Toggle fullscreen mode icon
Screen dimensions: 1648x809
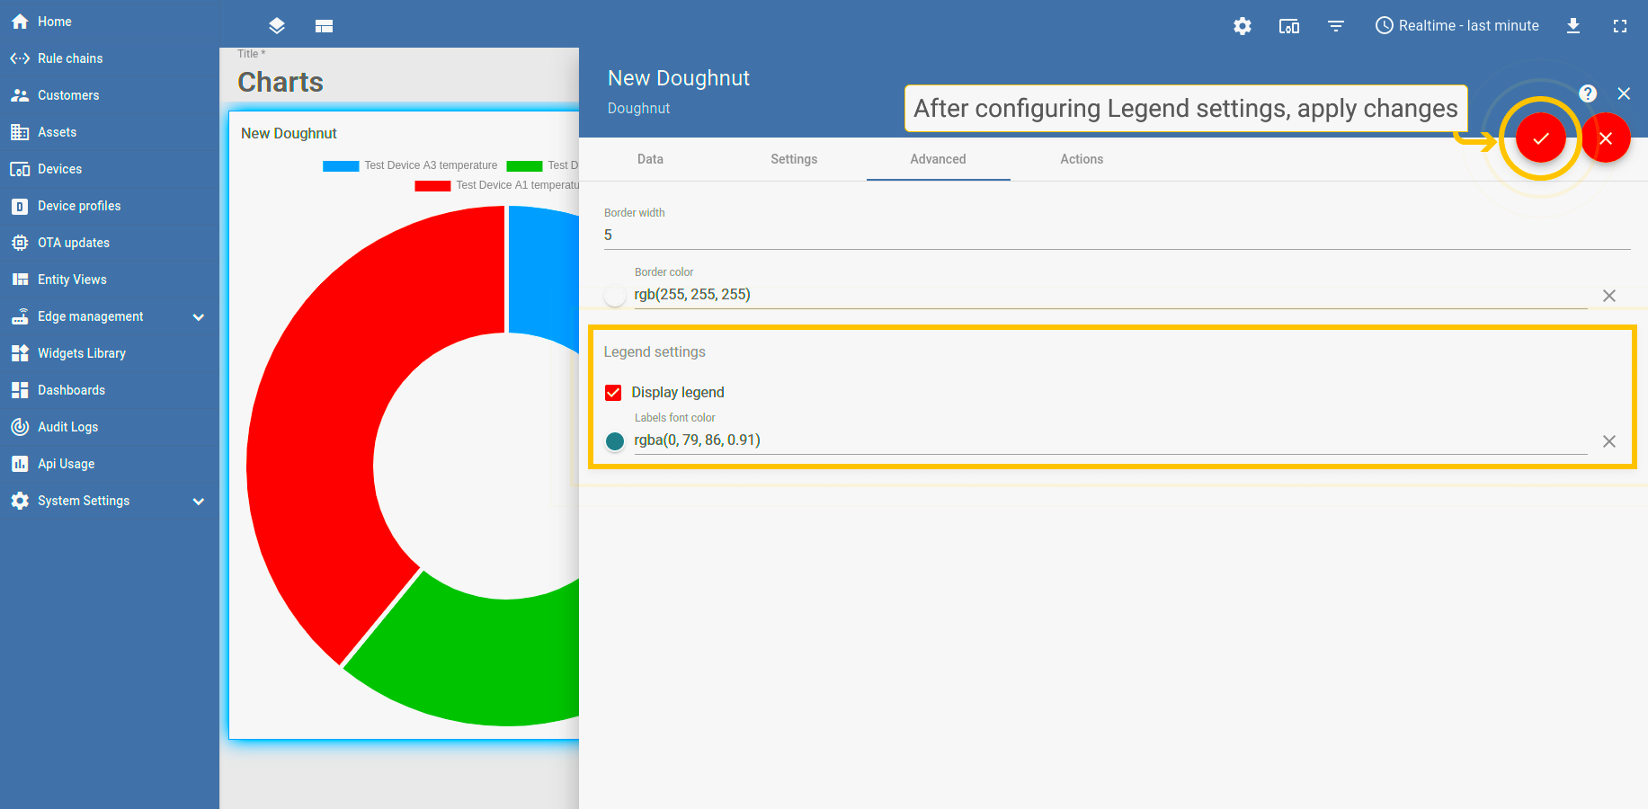point(1620,26)
